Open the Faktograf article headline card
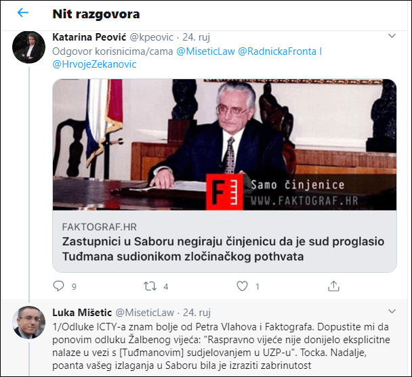412x377 pixels. coord(224,241)
